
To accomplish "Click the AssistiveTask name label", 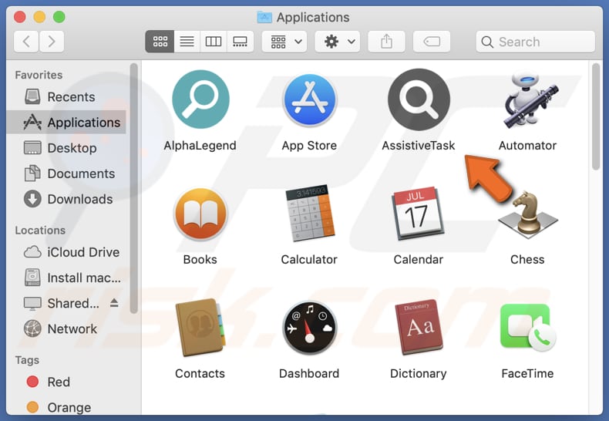I will point(419,146).
